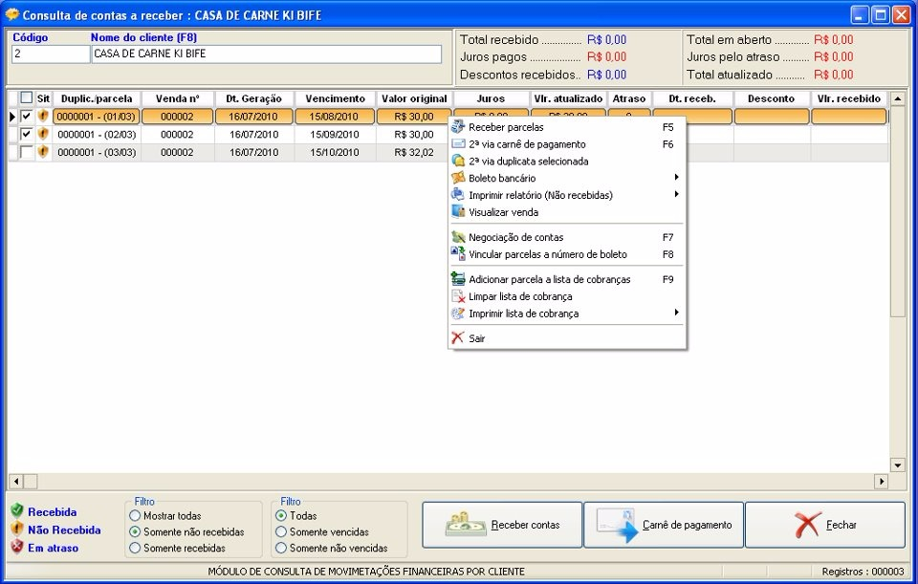Click the Vincular parcelas a número de boleto icon

pos(458,254)
